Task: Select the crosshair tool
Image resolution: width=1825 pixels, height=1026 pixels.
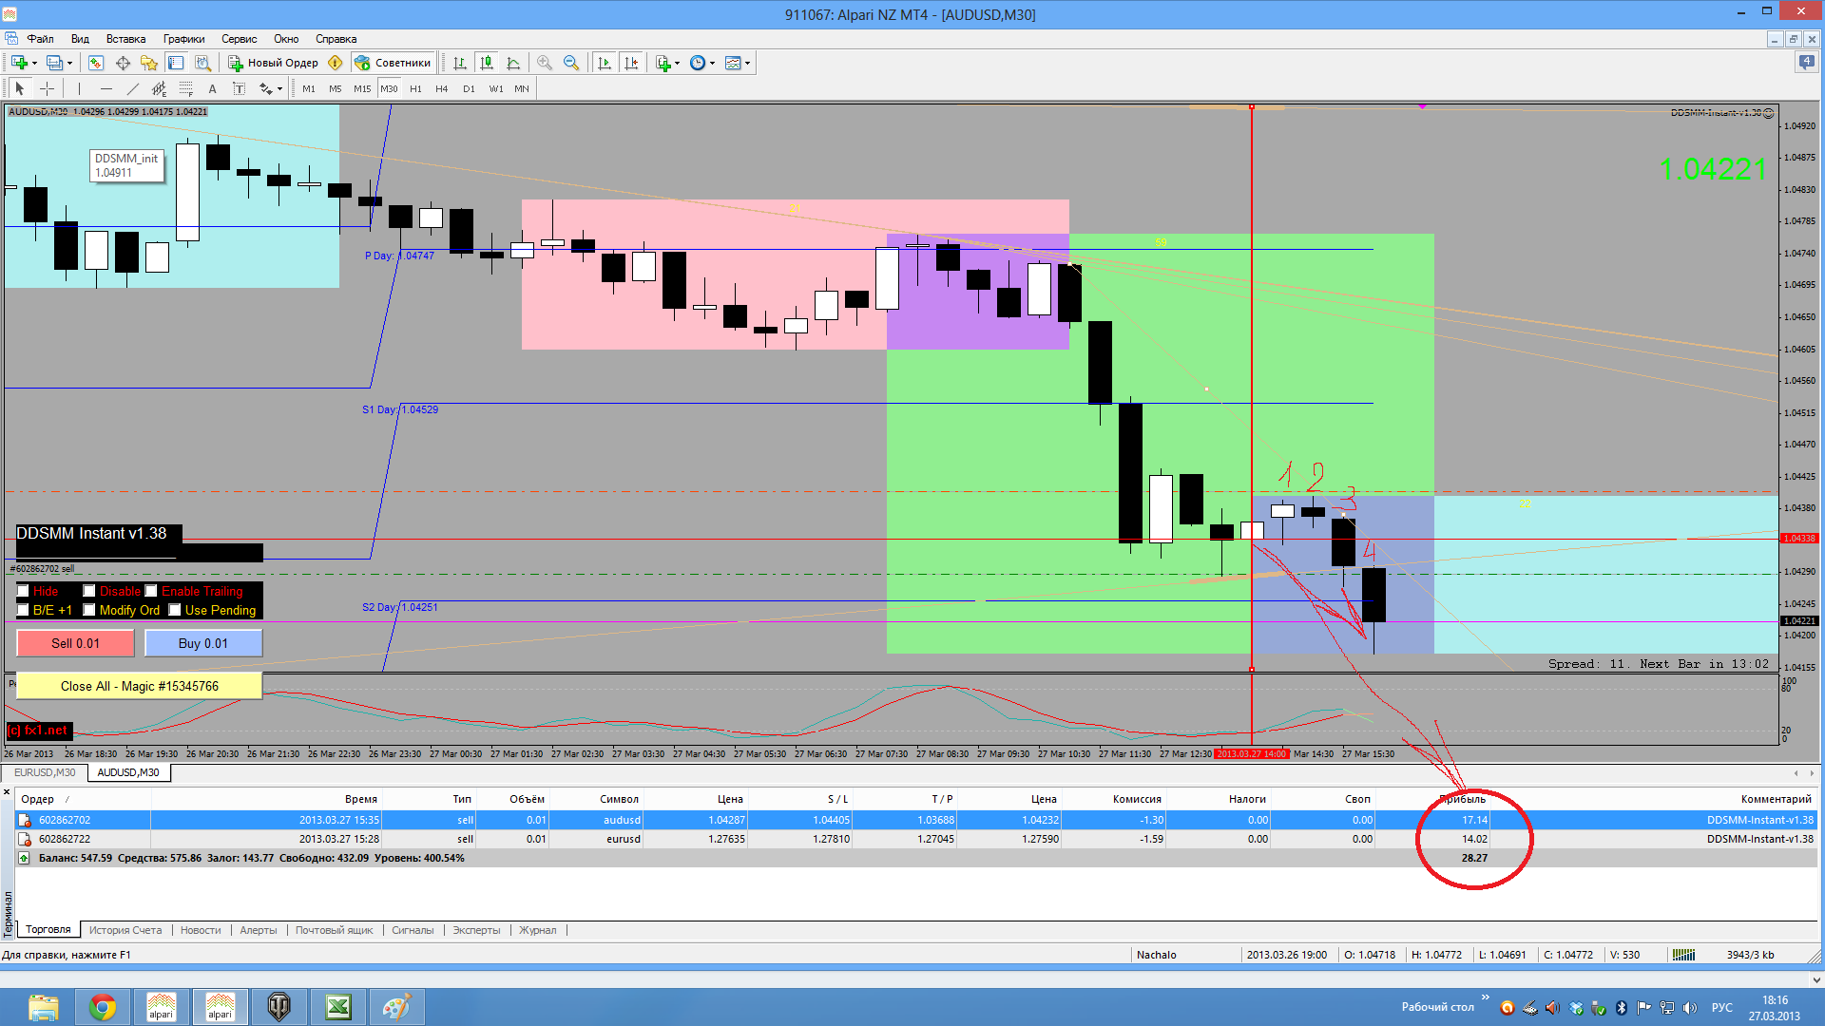Action: pyautogui.click(x=47, y=88)
